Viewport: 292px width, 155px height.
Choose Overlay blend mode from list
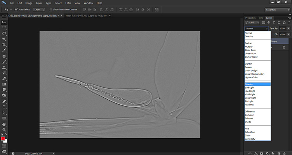coord(256,84)
